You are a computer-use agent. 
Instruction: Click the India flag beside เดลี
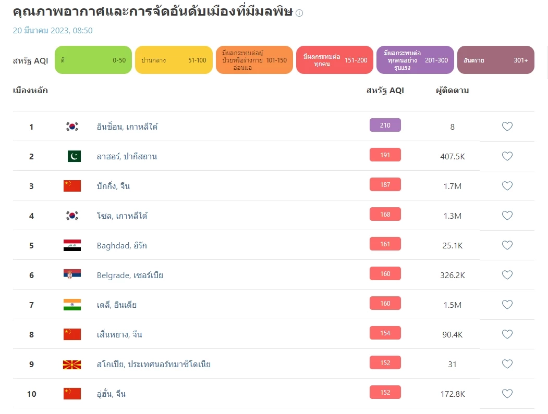point(71,305)
